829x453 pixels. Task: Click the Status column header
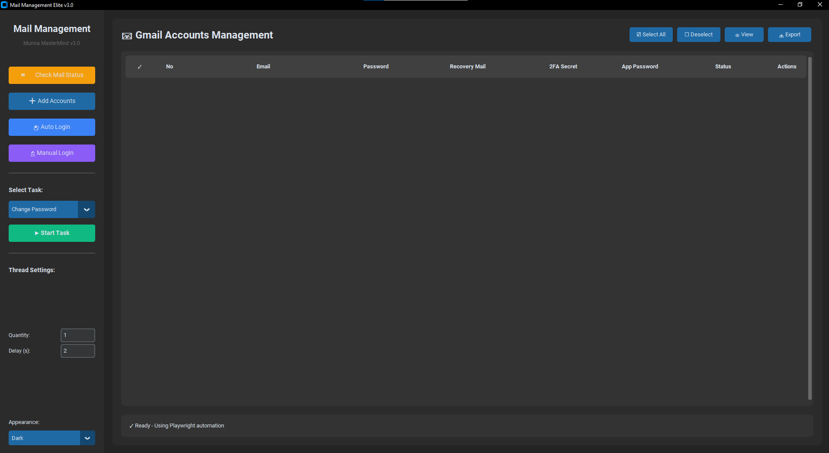[723, 67]
